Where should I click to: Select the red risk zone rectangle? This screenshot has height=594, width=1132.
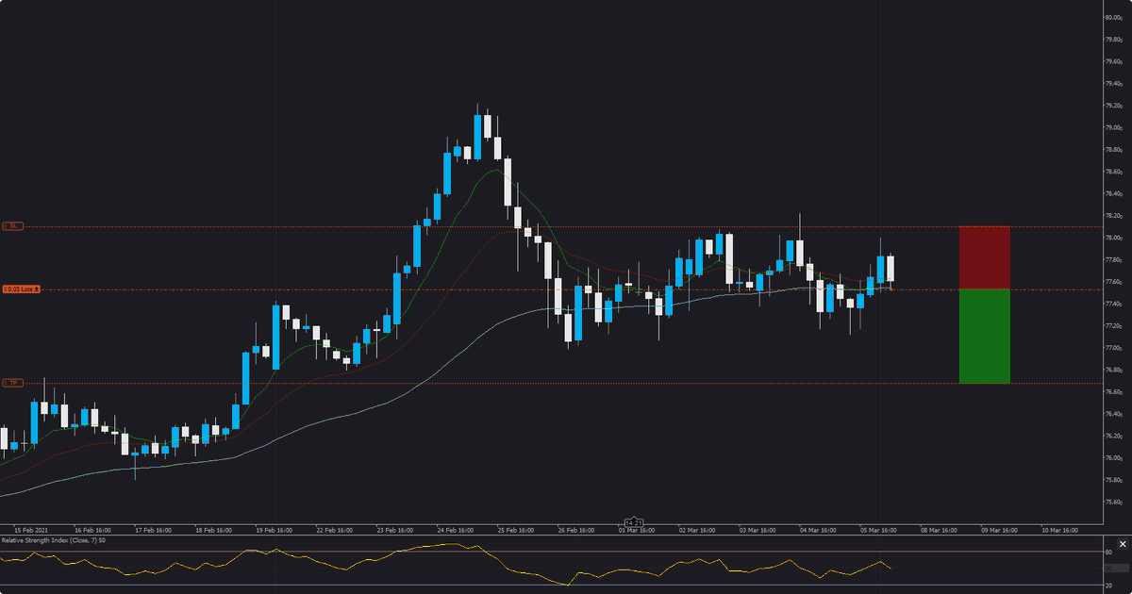point(985,256)
